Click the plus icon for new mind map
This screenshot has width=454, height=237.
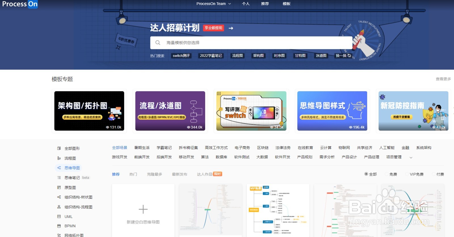click(143, 209)
